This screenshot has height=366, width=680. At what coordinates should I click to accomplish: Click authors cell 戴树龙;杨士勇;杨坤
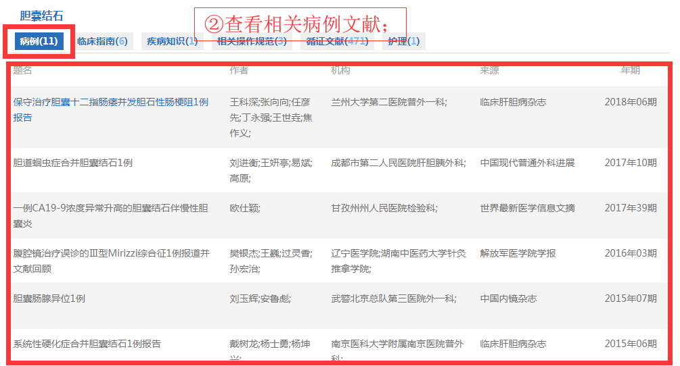click(270, 350)
